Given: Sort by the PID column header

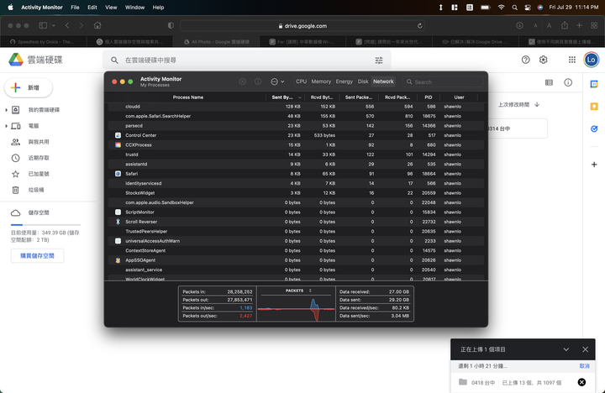Looking at the screenshot, I should tap(429, 97).
